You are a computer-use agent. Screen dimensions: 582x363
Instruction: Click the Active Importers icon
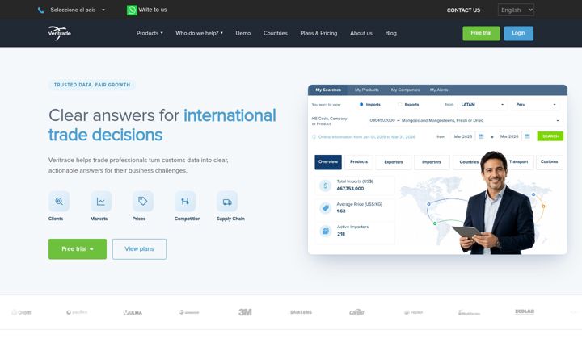coord(326,231)
